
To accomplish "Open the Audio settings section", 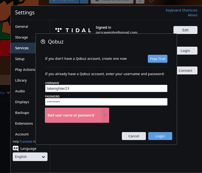I will click(20, 91).
